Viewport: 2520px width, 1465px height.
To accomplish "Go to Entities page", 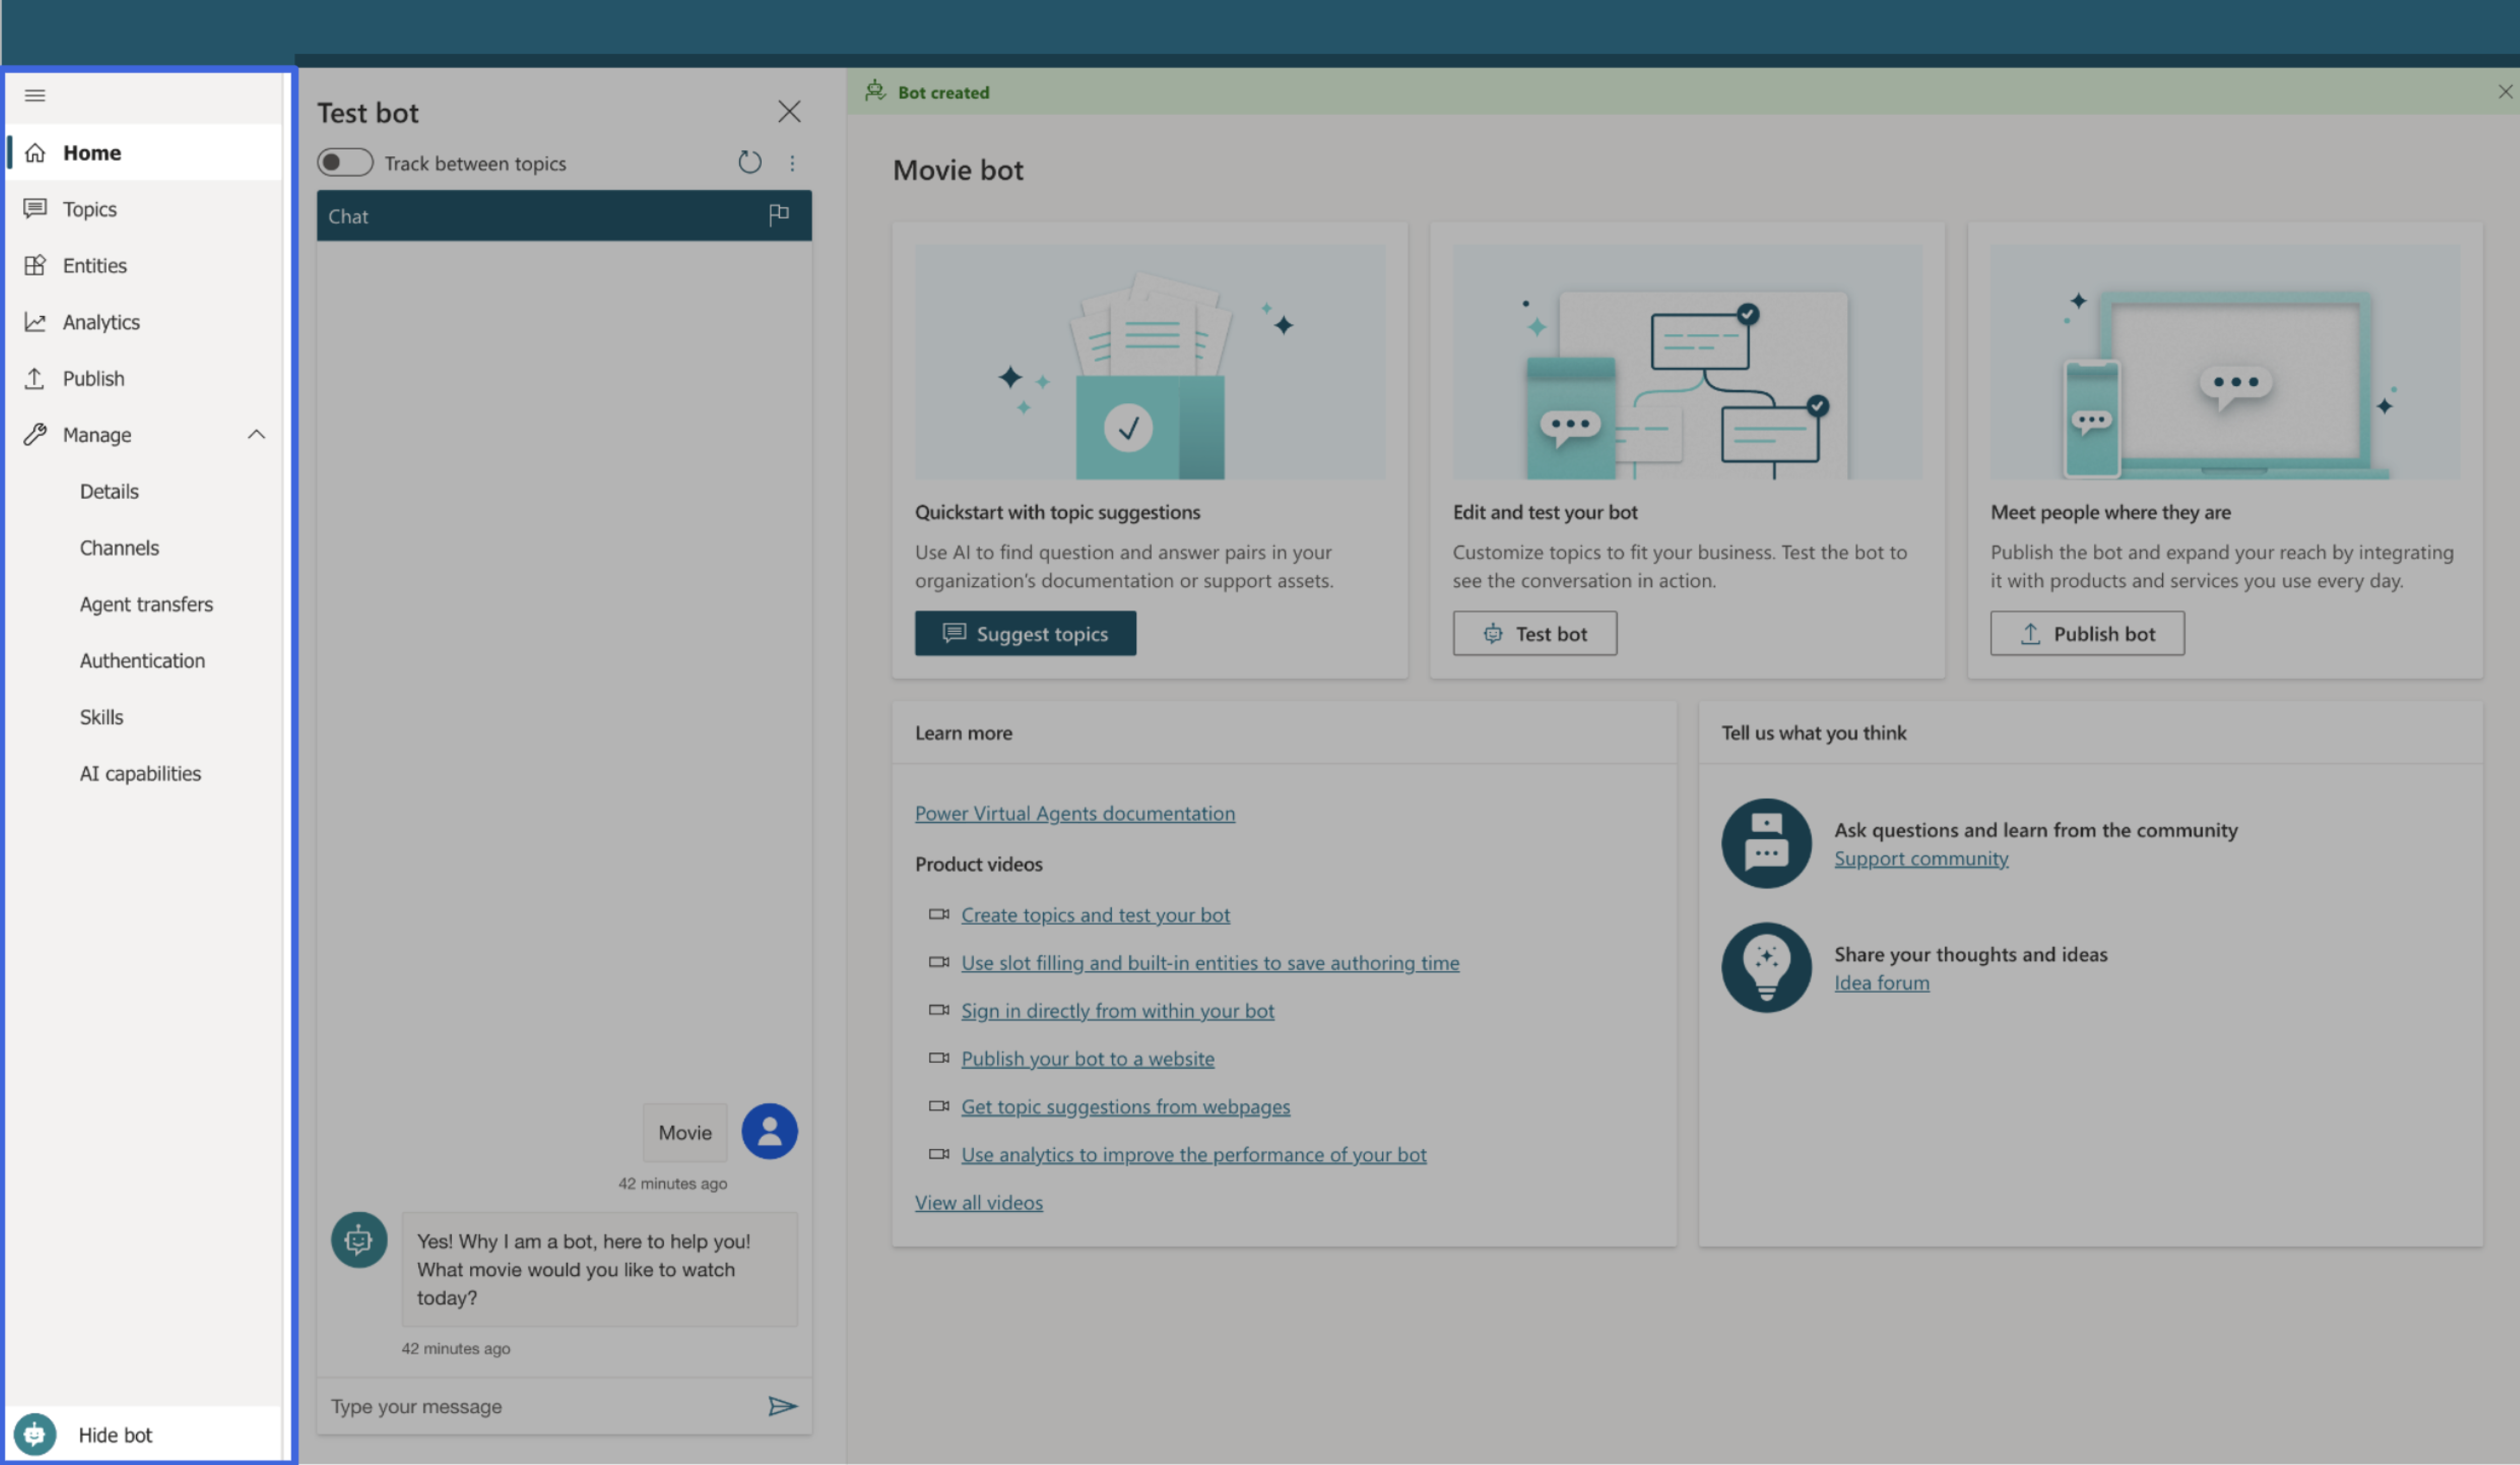I will (144, 265).
